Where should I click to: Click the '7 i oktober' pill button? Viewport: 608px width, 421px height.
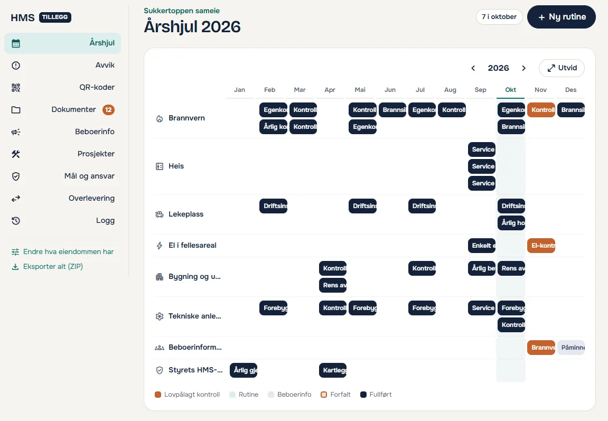pos(499,17)
